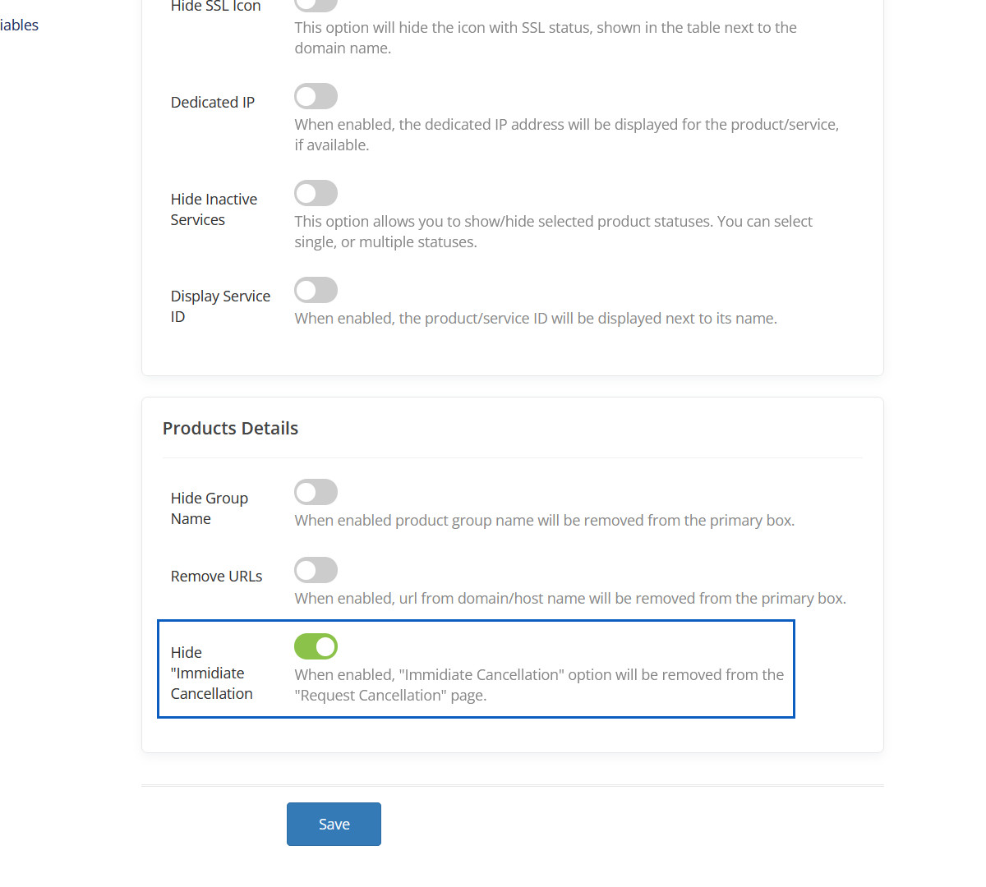Click the Remove URLs description text
Viewport: 986px width, 887px height.
(x=570, y=599)
